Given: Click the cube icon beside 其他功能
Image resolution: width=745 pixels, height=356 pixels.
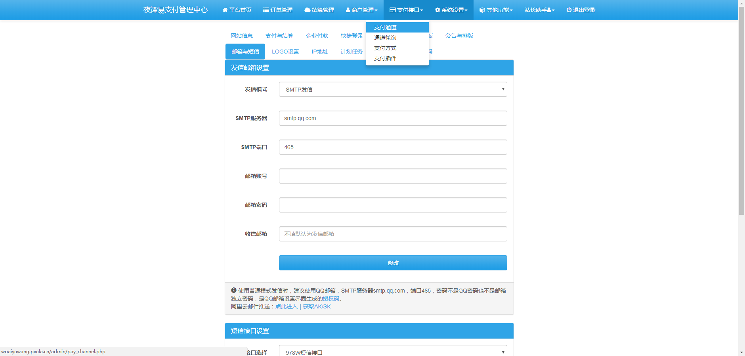Looking at the screenshot, I should click(x=482, y=10).
